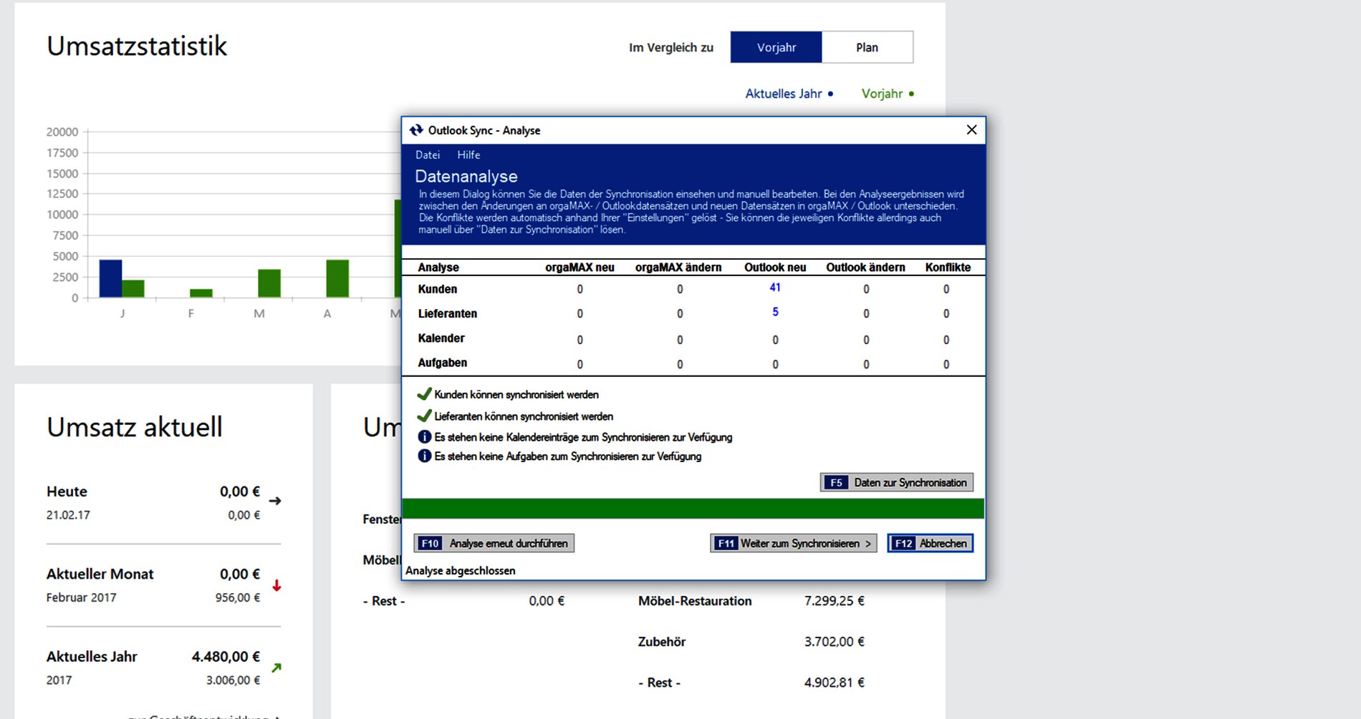Click red down arrow for Aktueller Monat
The width and height of the screenshot is (1361, 719).
[276, 585]
